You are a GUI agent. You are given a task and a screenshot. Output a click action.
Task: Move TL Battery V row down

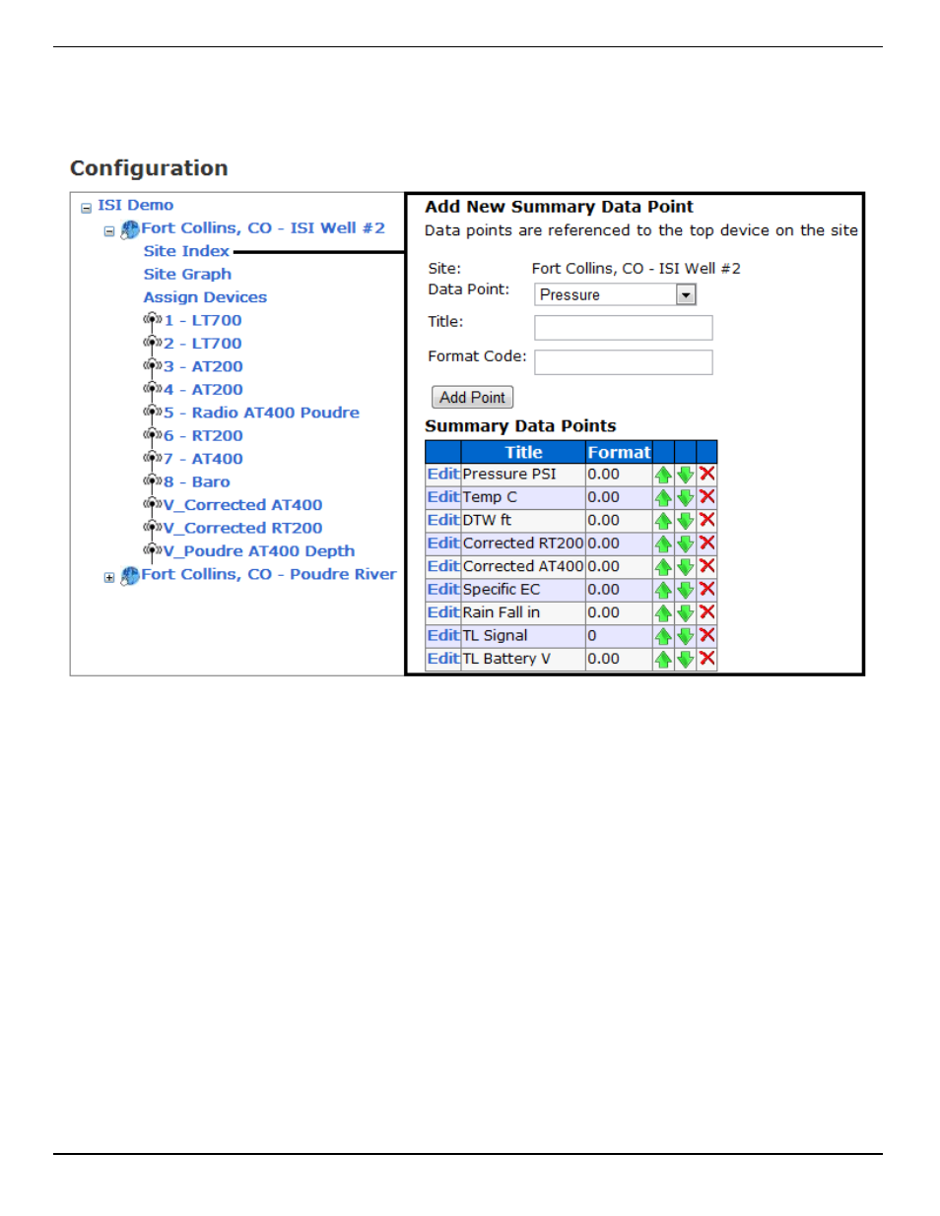point(686,660)
